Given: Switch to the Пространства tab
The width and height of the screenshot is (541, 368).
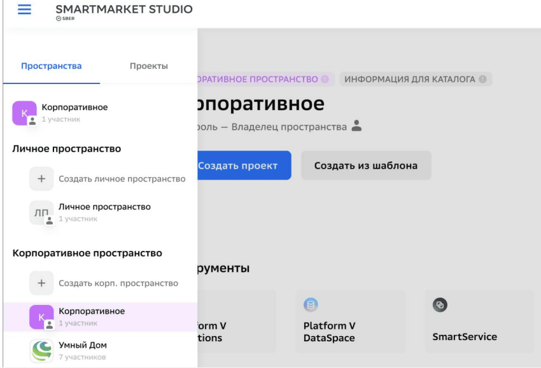Looking at the screenshot, I should coord(51,66).
